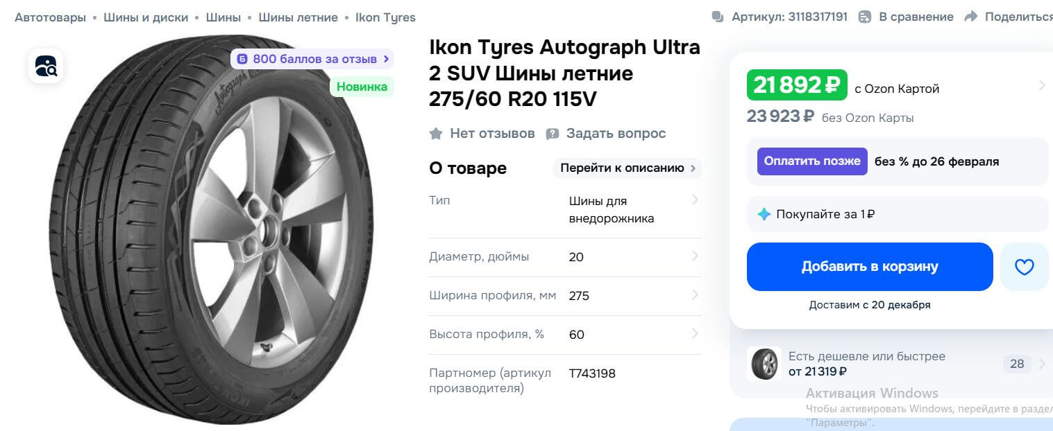Click the share arrow icon
This screenshot has height=431, width=1053.
(x=971, y=17)
